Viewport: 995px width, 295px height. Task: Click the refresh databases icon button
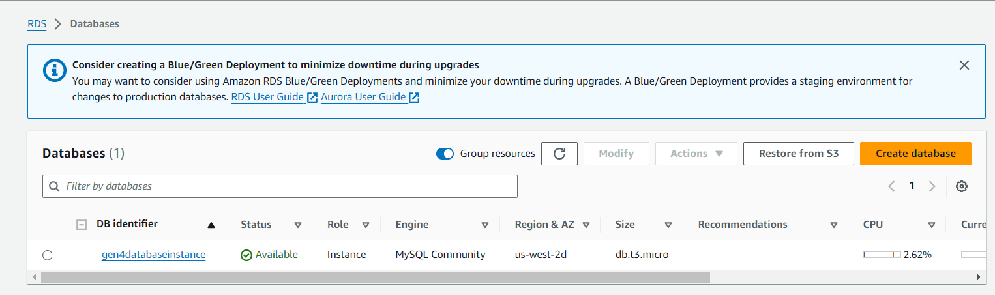tap(559, 154)
